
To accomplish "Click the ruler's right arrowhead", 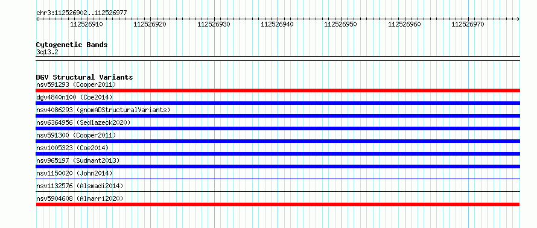I will 518,19.
